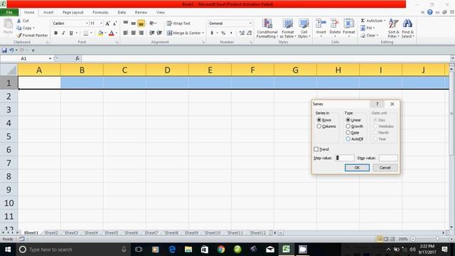Screen dimensions: 455x256
Task: Click the AutoSum sigma icon
Action: point(363,21)
